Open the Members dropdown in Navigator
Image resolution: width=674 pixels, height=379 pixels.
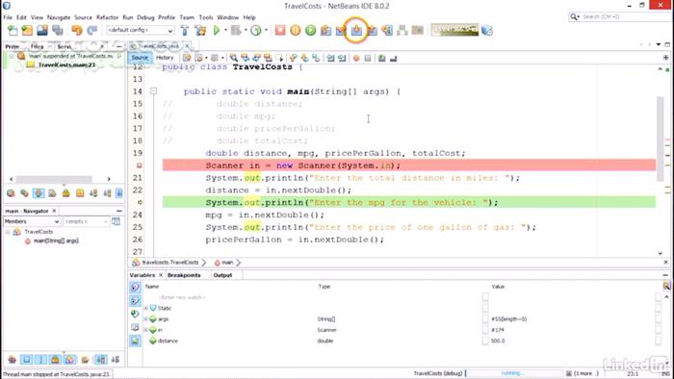32,221
